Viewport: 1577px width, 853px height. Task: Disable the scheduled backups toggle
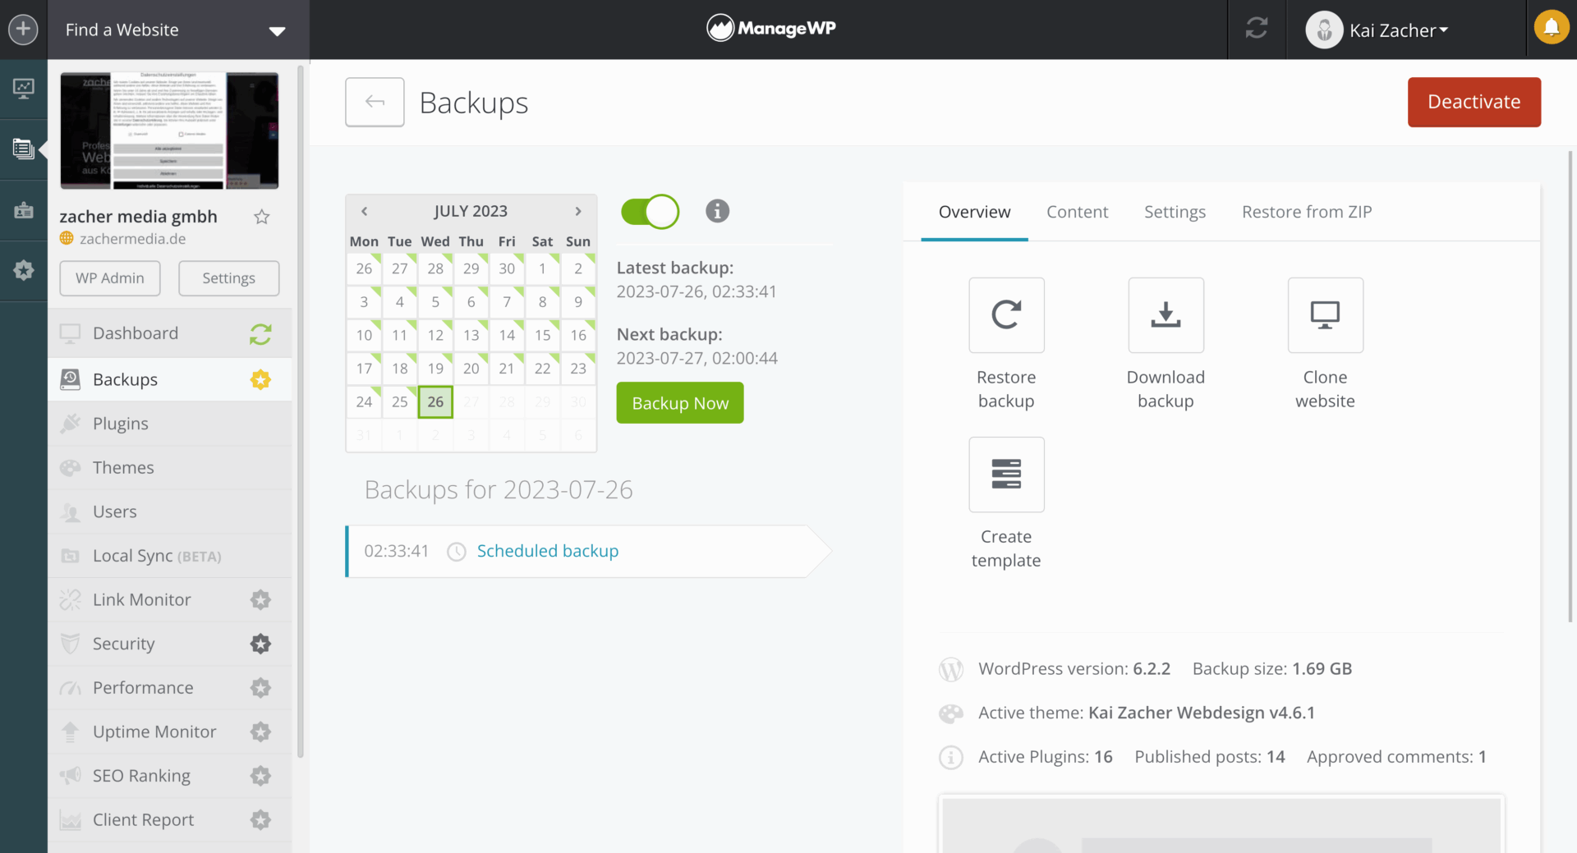(x=650, y=211)
